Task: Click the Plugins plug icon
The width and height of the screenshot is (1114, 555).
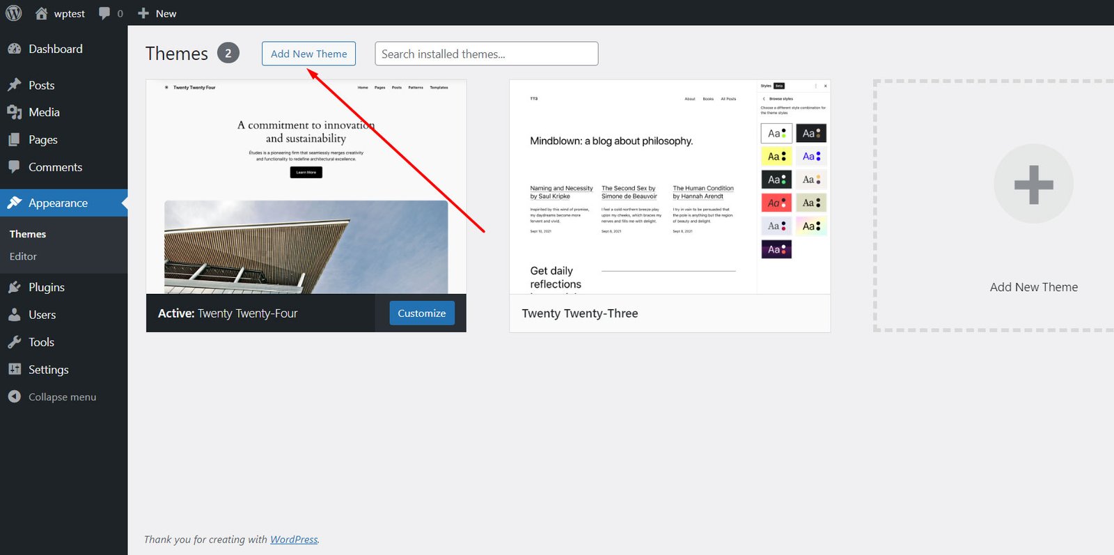Action: (x=15, y=287)
